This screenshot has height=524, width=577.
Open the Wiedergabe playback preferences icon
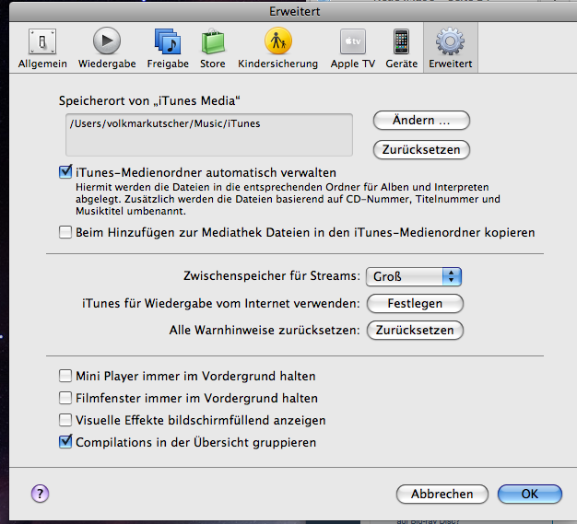coord(107,41)
